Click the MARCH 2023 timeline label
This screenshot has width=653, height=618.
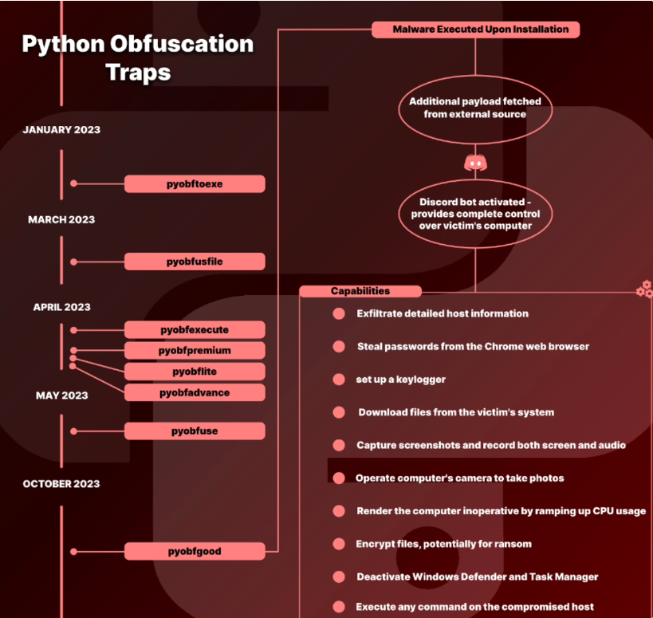pyautogui.click(x=61, y=219)
